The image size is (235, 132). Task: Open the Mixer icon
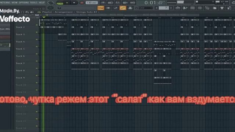point(200,8)
